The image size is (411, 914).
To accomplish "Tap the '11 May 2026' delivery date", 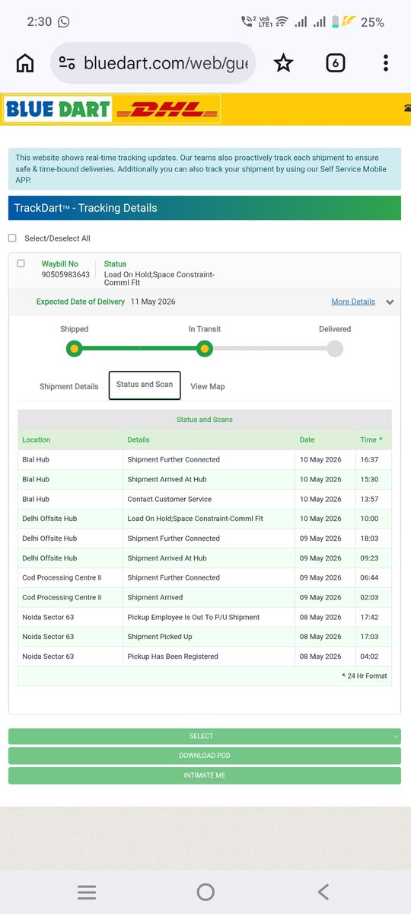I will (153, 302).
